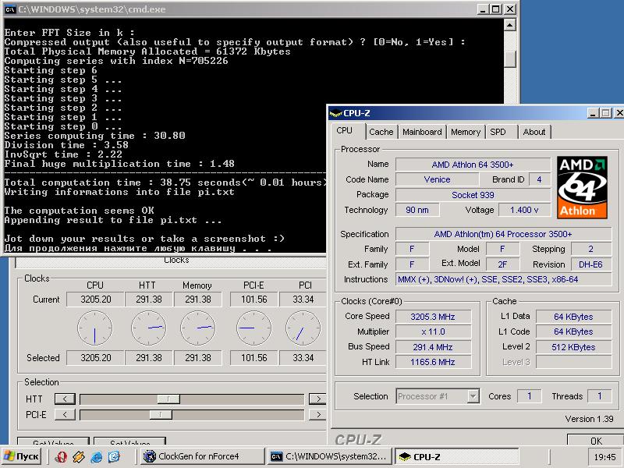Open Internet Explorer from quick launch
This screenshot has height=468, width=624.
96,456
